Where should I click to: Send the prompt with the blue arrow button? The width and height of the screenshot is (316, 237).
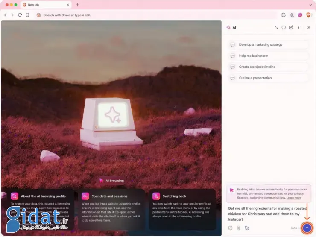(307, 228)
